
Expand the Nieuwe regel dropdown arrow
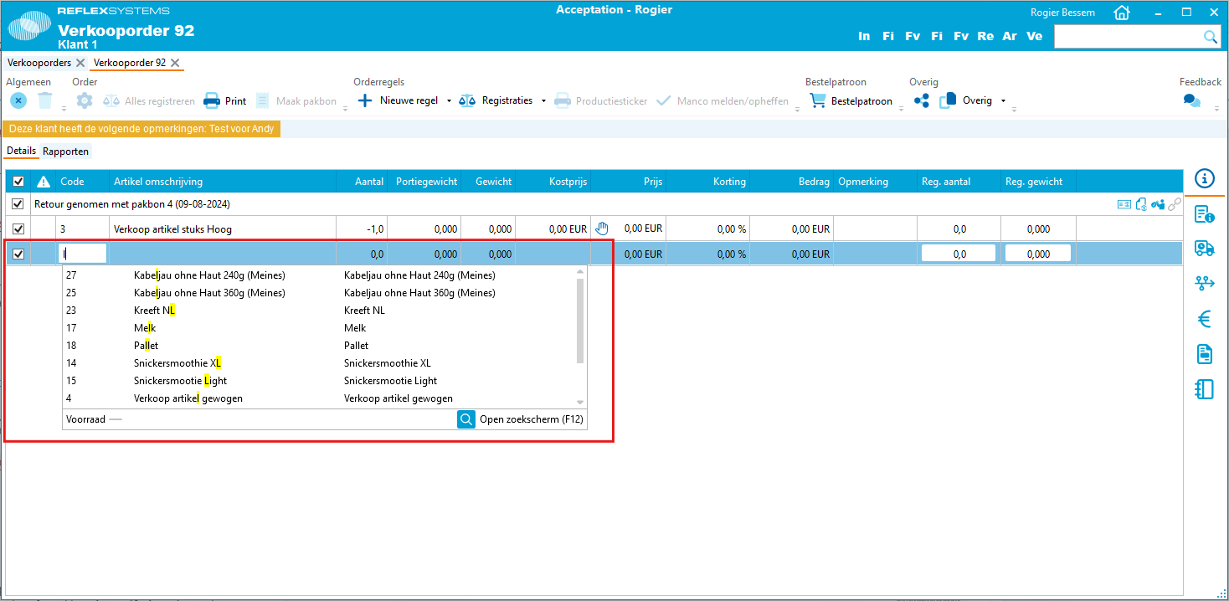click(x=449, y=101)
